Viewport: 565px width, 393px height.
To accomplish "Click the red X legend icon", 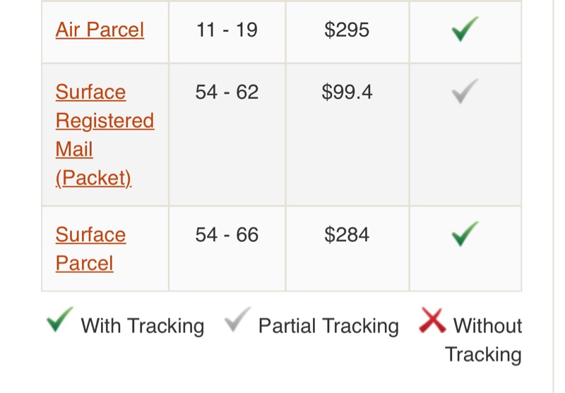I will point(432,321).
